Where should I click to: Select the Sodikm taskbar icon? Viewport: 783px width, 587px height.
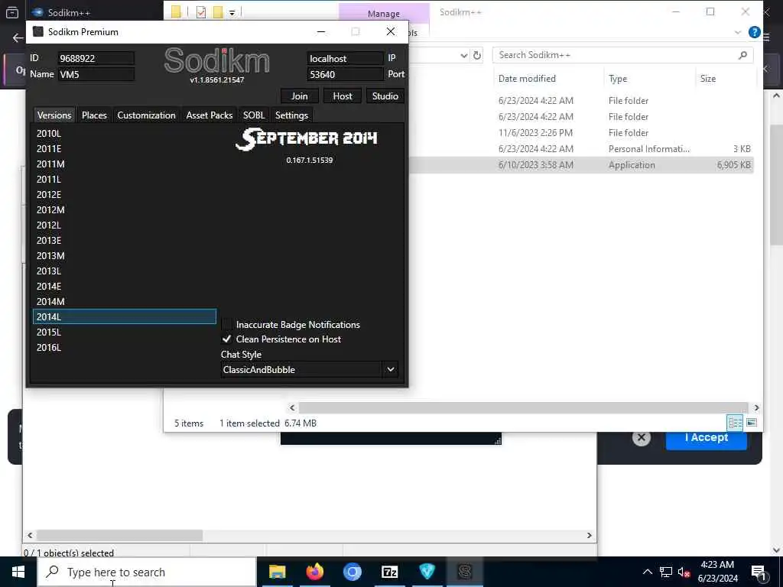465,572
